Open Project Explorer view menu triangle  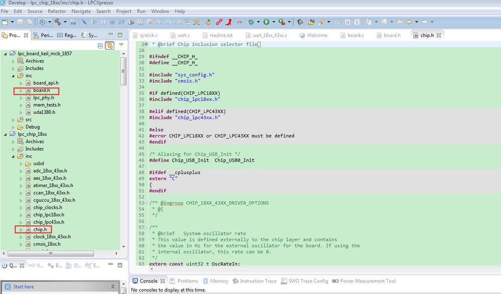pyautogui.click(x=121, y=45)
